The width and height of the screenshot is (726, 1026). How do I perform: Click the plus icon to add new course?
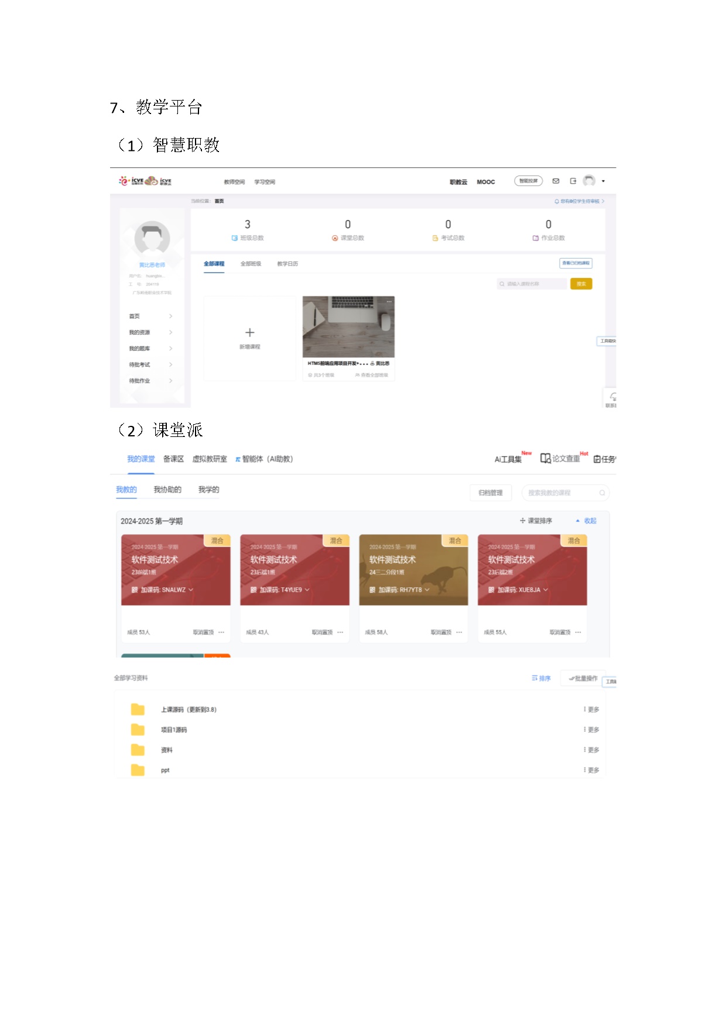pos(249,332)
